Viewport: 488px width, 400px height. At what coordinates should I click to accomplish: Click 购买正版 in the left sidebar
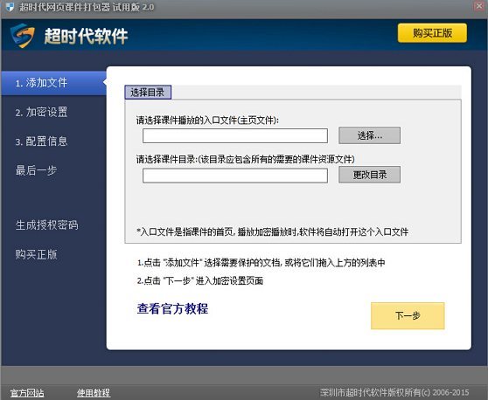[36, 254]
